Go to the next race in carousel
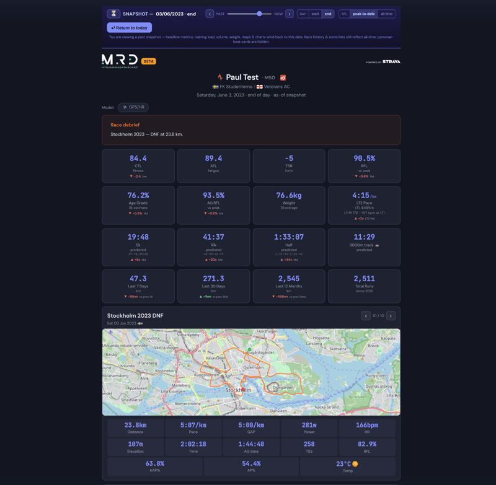The width and height of the screenshot is (496, 485). coord(391,316)
